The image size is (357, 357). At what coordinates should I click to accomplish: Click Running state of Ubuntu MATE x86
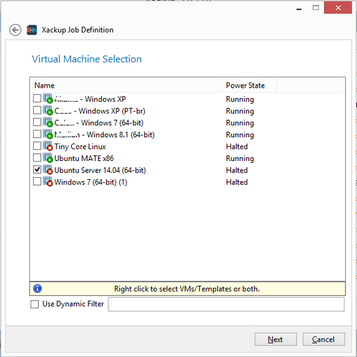[x=240, y=158]
